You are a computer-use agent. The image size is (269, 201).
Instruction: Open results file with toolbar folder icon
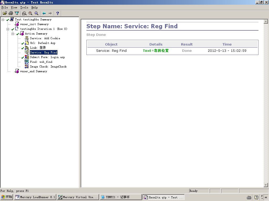(5, 13)
